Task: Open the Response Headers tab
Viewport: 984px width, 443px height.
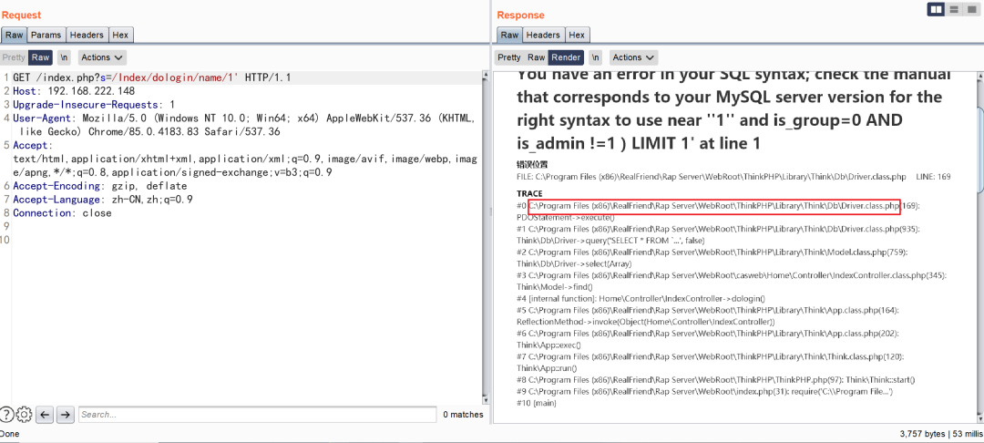Action: [543, 36]
